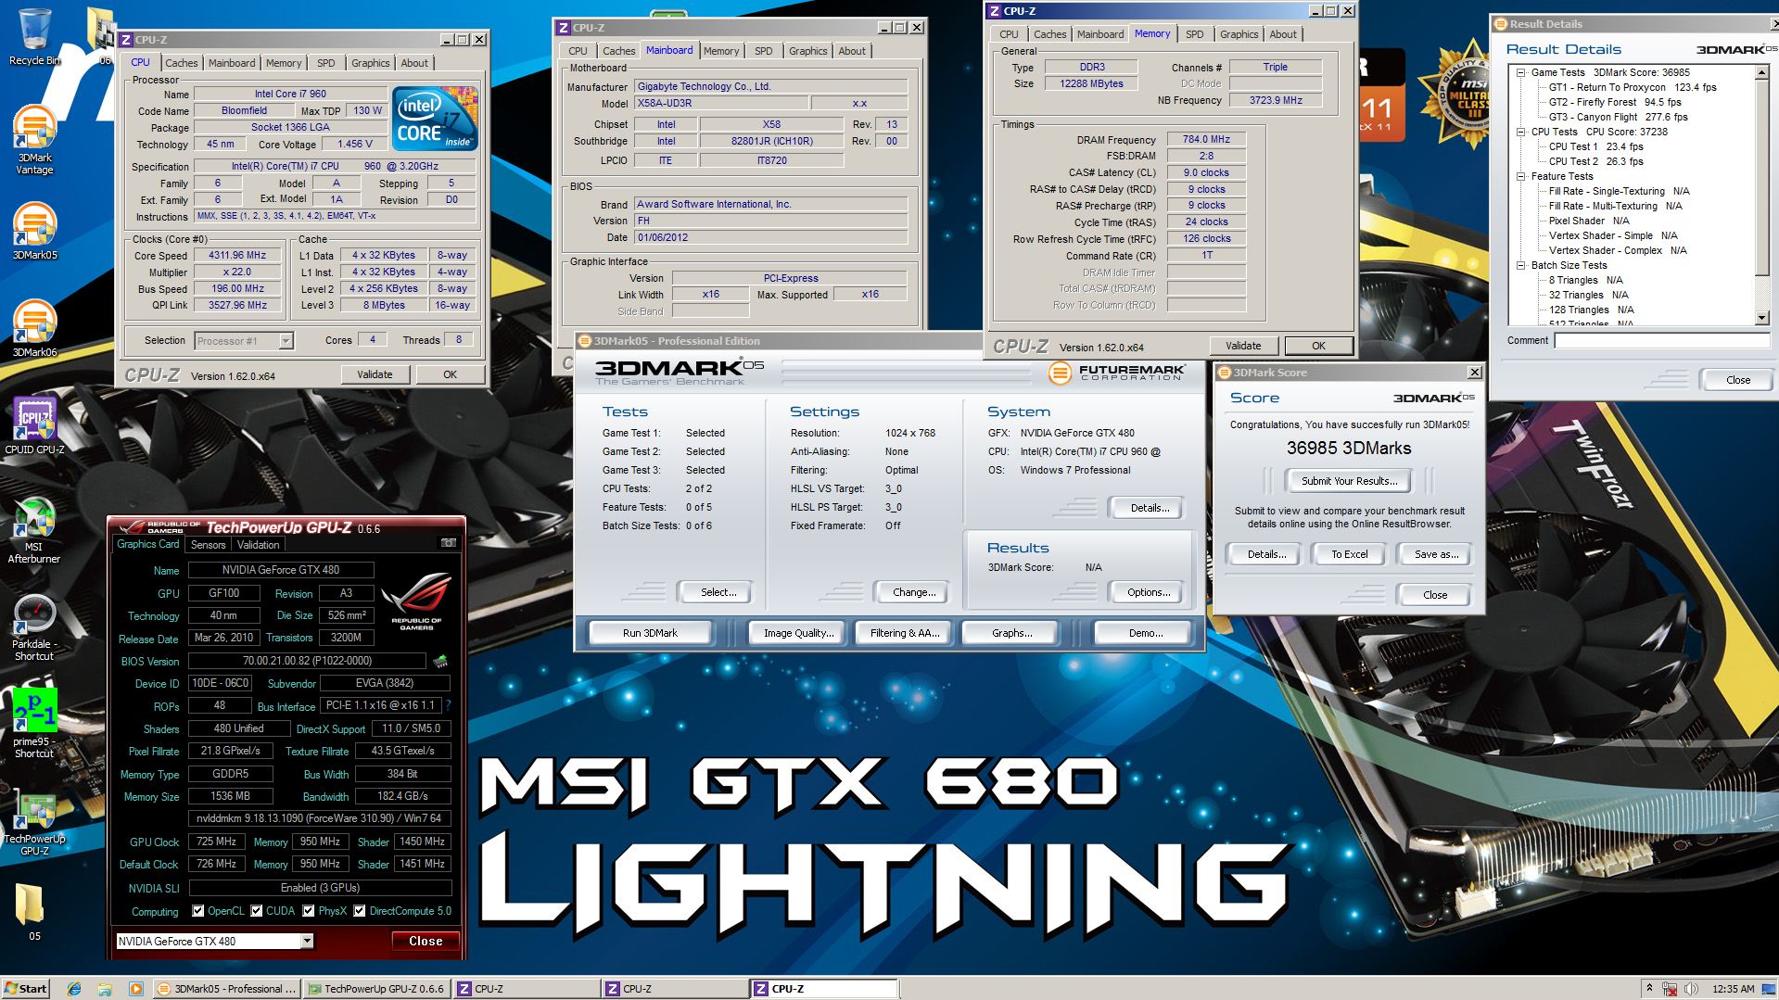The width and height of the screenshot is (1779, 1000).
Task: Collapse the Feature Tests tree node
Action: 1521,176
